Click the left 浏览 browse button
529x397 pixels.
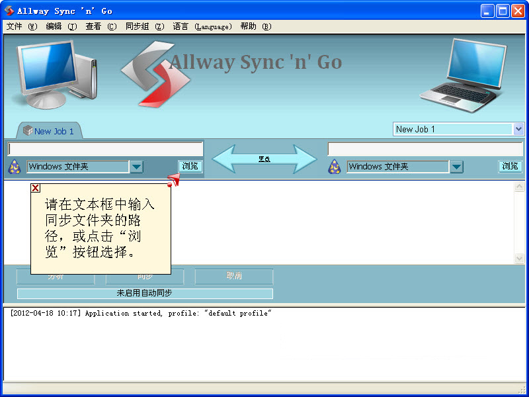tap(190, 166)
